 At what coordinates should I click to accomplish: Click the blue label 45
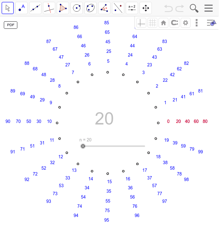108,42
